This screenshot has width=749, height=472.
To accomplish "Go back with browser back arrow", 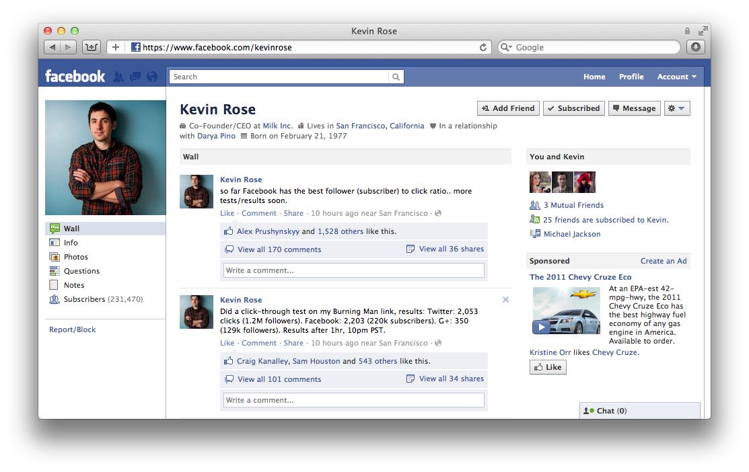I will pos(52,47).
